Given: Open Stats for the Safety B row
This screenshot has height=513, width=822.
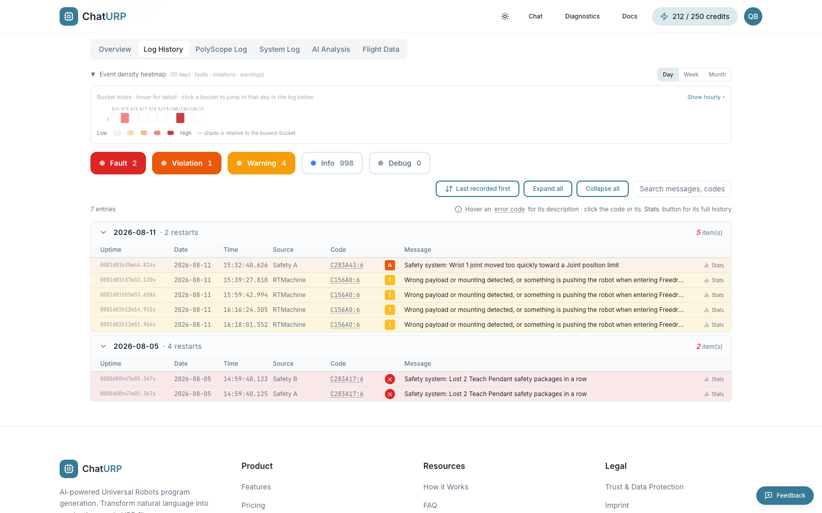Looking at the screenshot, I should (x=714, y=379).
